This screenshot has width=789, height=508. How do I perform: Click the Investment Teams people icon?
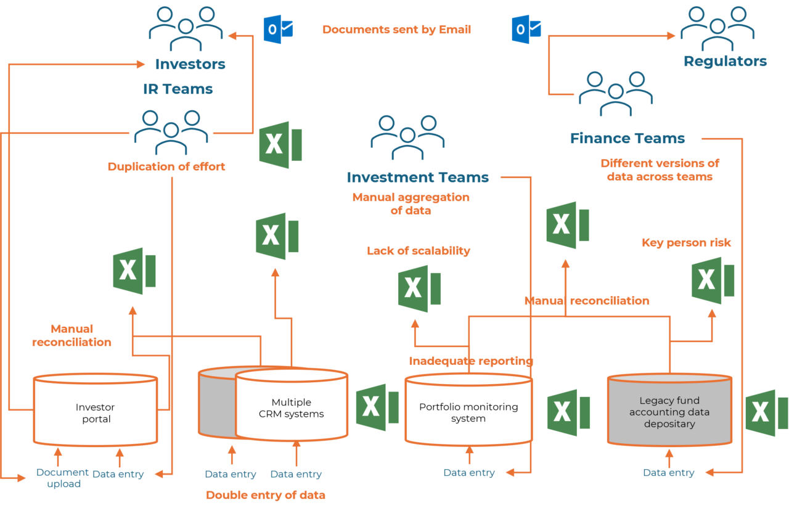coord(407,137)
